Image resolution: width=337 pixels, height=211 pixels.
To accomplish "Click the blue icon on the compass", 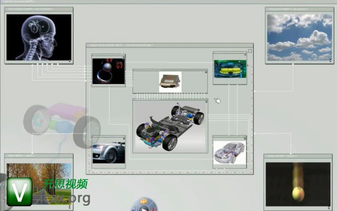I will pyautogui.click(x=134, y=209).
